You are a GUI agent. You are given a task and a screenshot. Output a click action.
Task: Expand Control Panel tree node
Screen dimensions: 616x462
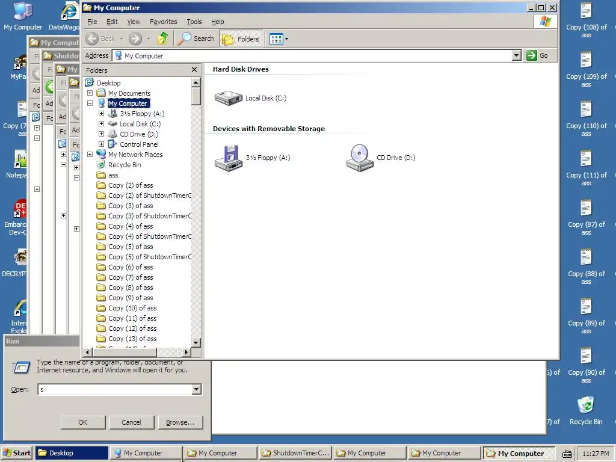pyautogui.click(x=101, y=144)
